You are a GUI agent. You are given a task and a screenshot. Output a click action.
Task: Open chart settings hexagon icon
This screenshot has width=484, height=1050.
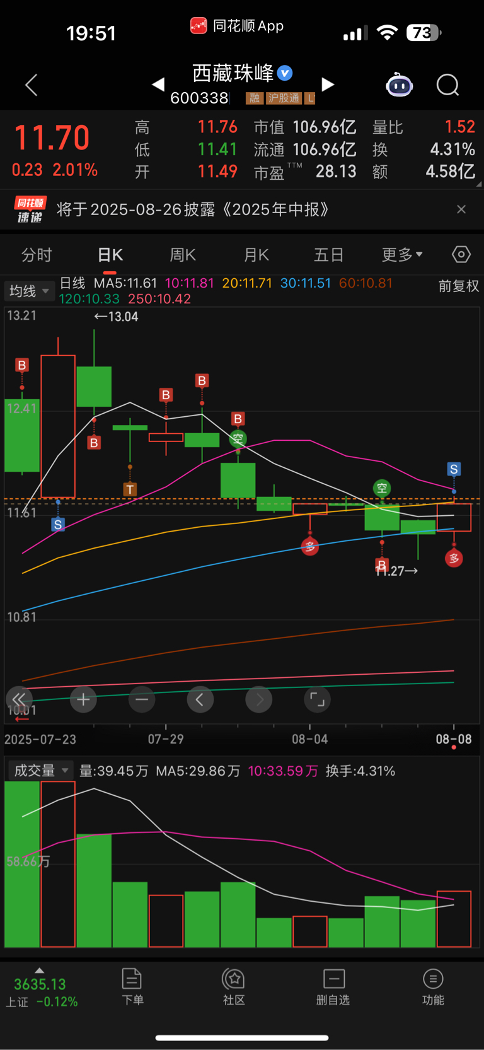461,254
